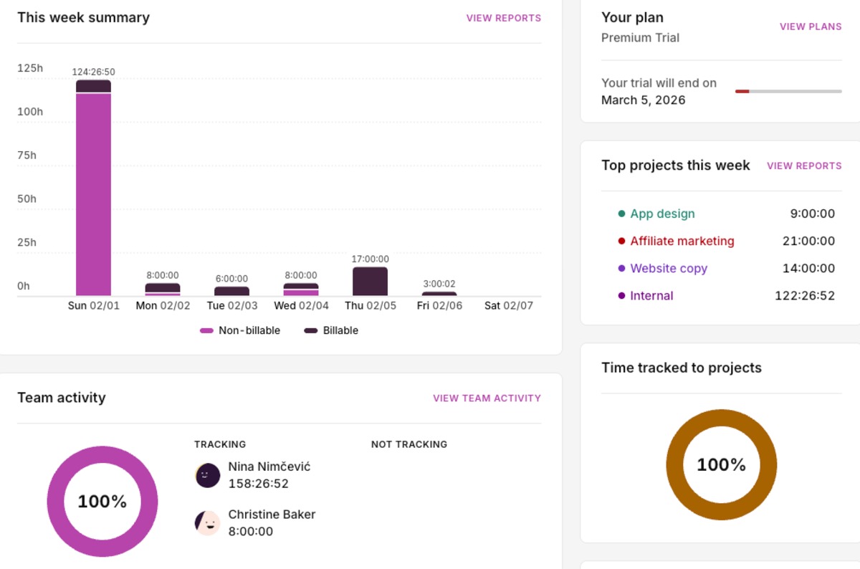Select the NOT TRACKING section header
The image size is (860, 569).
click(x=409, y=444)
